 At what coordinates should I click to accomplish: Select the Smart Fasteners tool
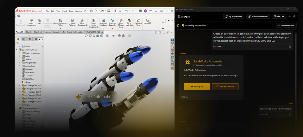[72, 22]
